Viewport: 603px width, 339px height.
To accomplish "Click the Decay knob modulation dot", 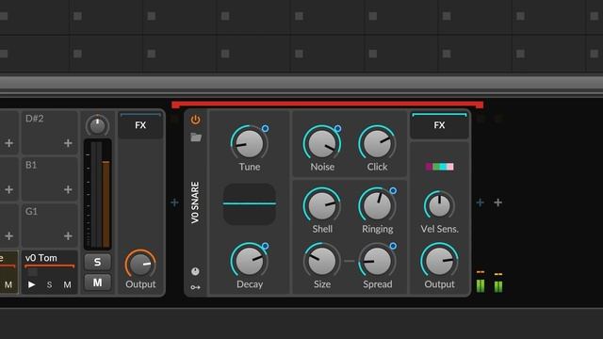I will click(x=265, y=246).
